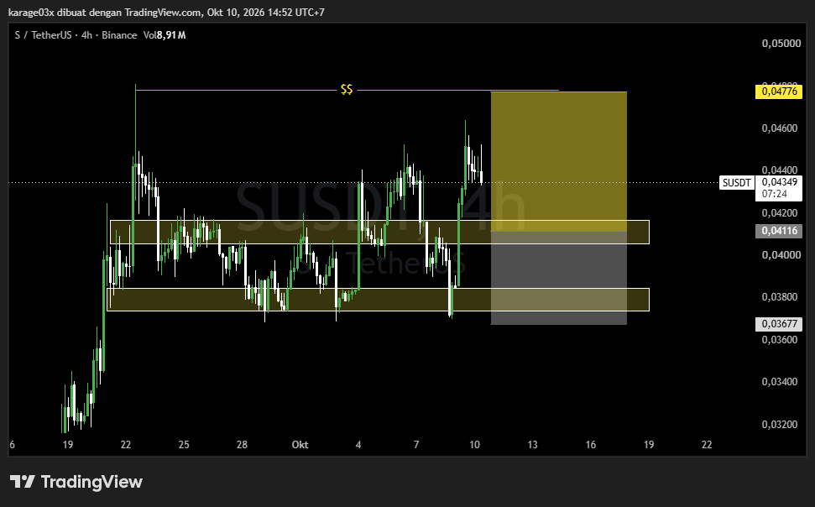Viewport: 815px width, 507px height.
Task: Click the Vol 8,91 M volume readout
Action: coord(165,35)
